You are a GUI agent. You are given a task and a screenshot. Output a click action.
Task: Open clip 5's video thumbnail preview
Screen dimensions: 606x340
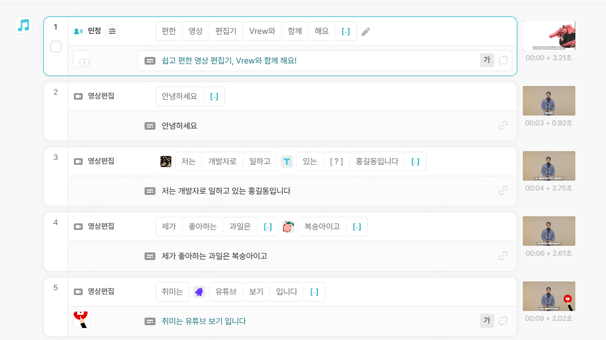549,296
